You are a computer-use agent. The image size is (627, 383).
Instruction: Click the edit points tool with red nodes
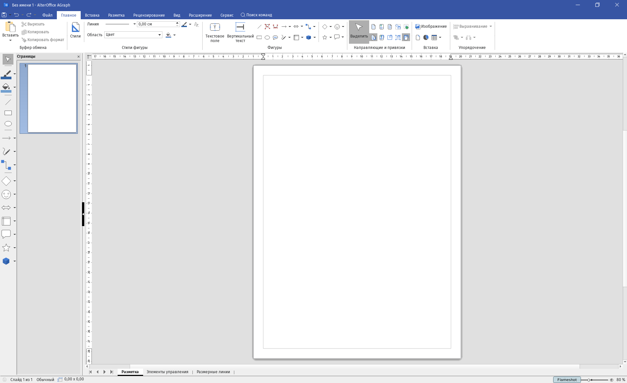(x=267, y=27)
